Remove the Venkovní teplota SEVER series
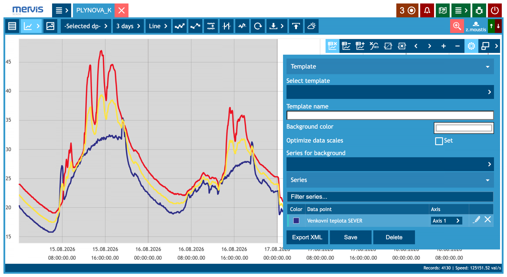 click(x=488, y=220)
